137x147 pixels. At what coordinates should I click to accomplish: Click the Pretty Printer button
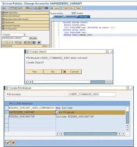point(68,8)
